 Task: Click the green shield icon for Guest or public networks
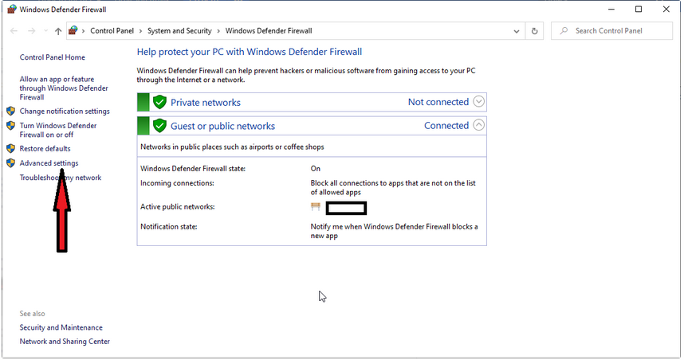pyautogui.click(x=159, y=126)
